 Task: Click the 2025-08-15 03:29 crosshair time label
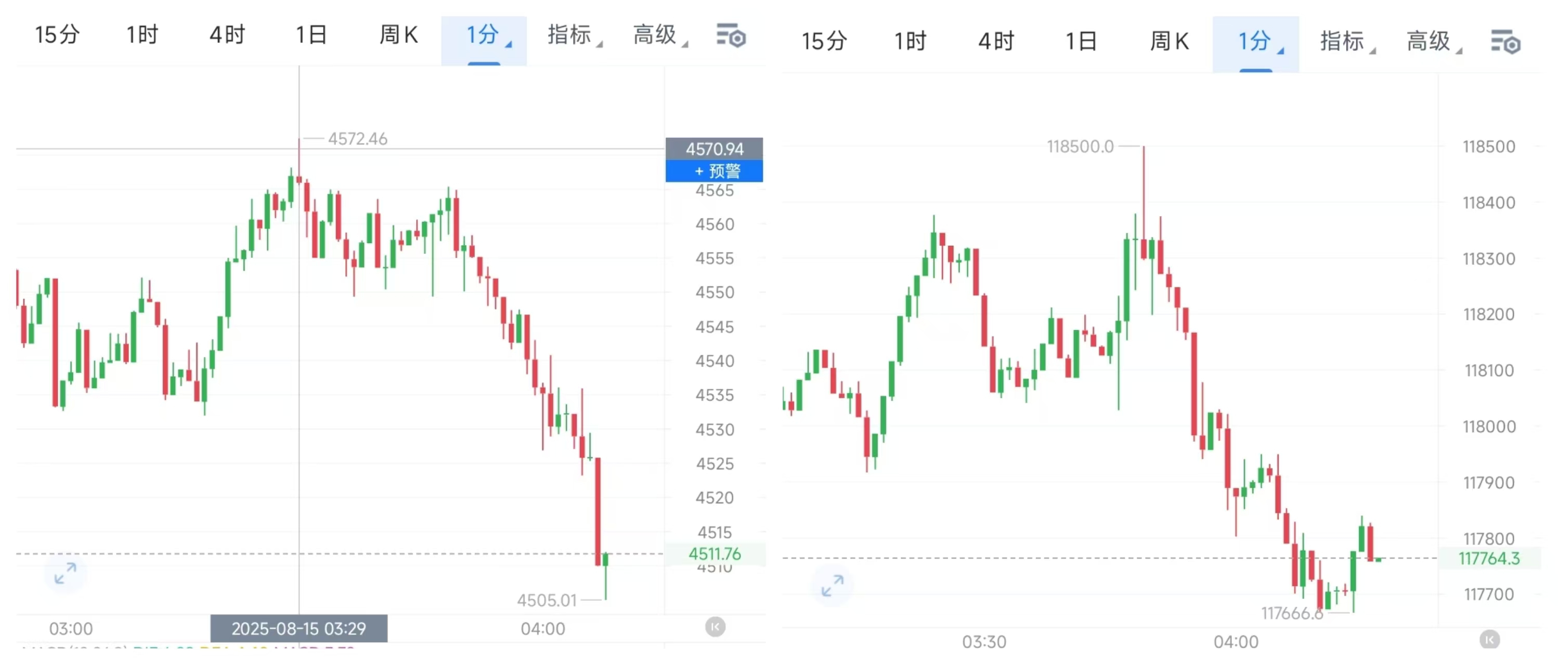click(299, 629)
